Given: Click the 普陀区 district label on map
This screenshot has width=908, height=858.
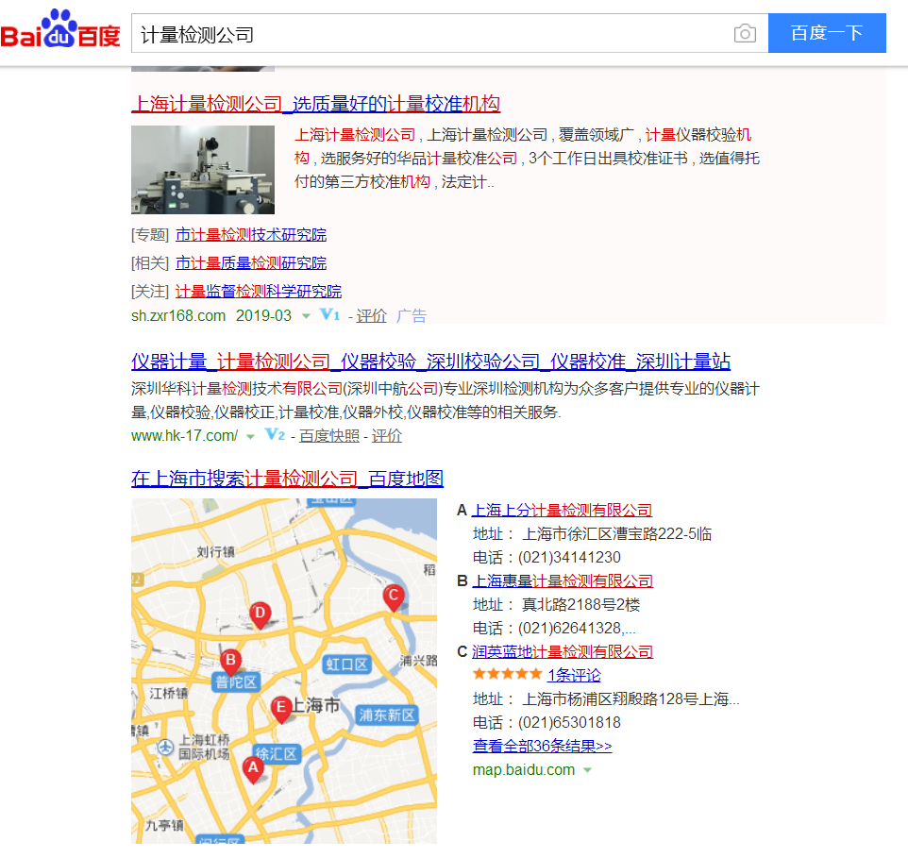Looking at the screenshot, I should click(x=236, y=682).
